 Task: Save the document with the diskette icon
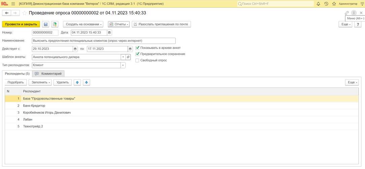(46, 24)
